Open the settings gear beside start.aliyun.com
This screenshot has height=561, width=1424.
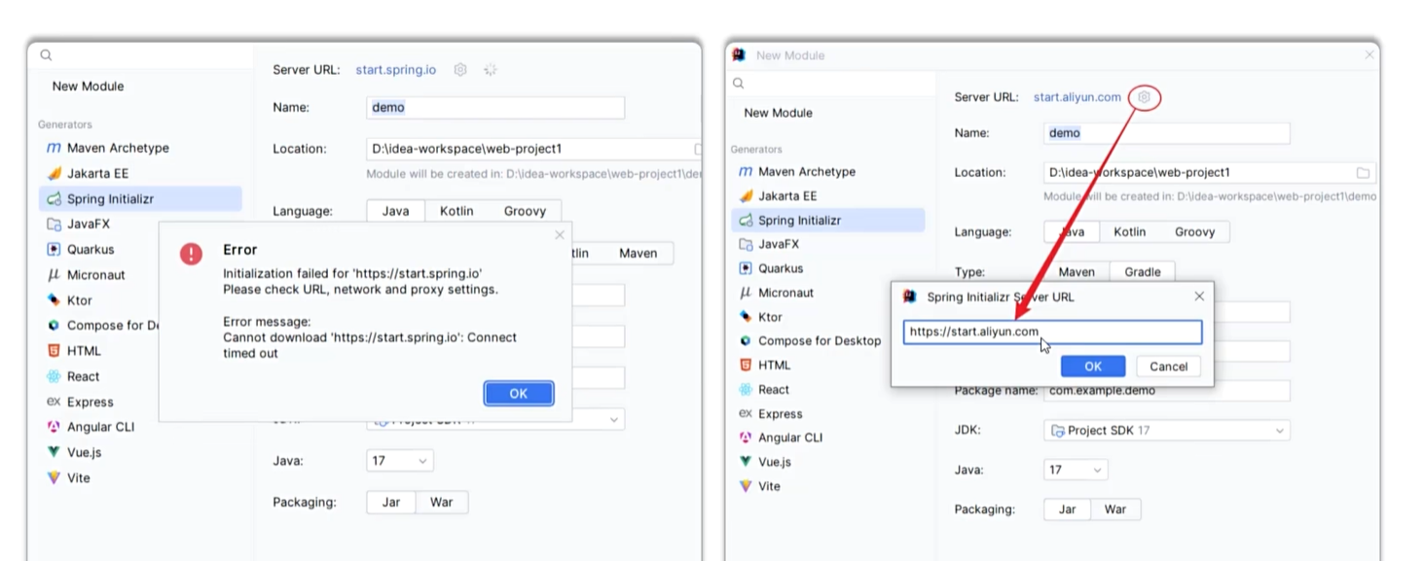(x=1145, y=97)
